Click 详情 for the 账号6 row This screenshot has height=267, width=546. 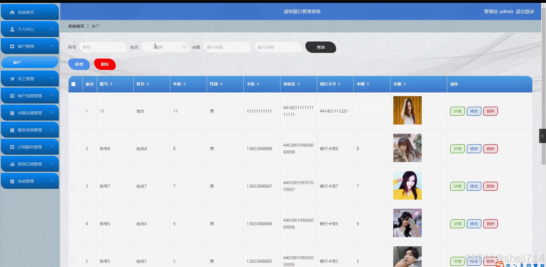[x=458, y=224]
